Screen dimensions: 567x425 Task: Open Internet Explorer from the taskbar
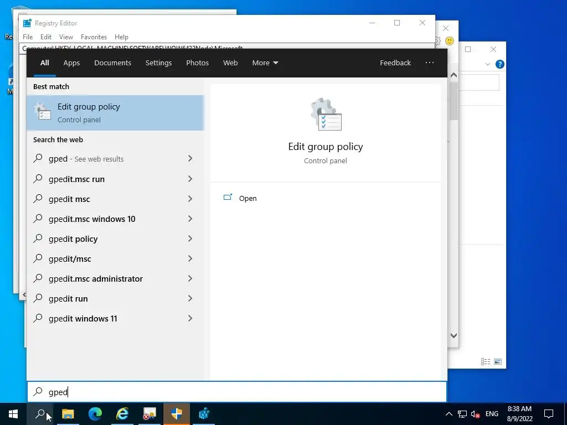click(122, 414)
